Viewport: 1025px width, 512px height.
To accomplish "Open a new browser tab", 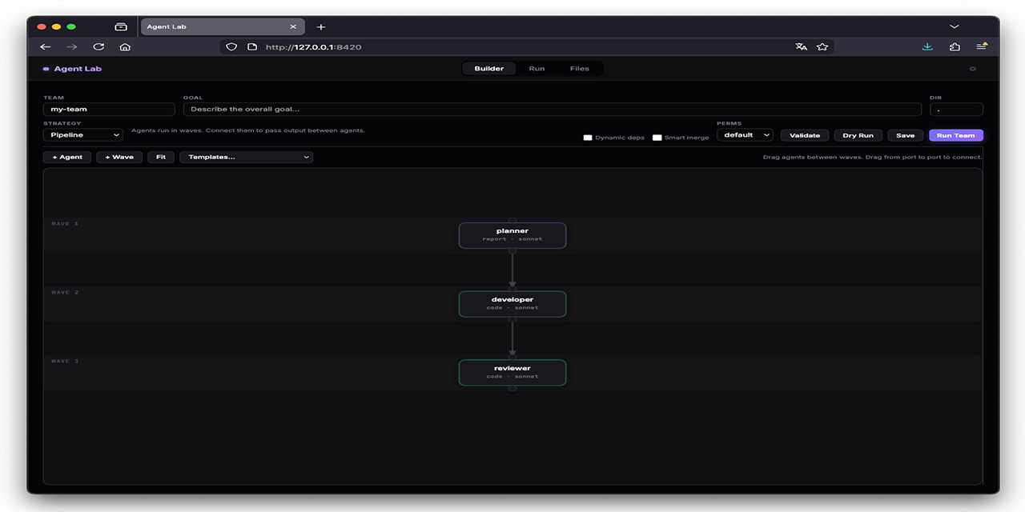I will tap(321, 26).
